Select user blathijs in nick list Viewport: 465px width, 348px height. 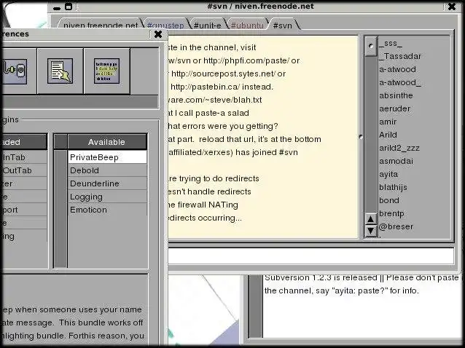(393, 187)
